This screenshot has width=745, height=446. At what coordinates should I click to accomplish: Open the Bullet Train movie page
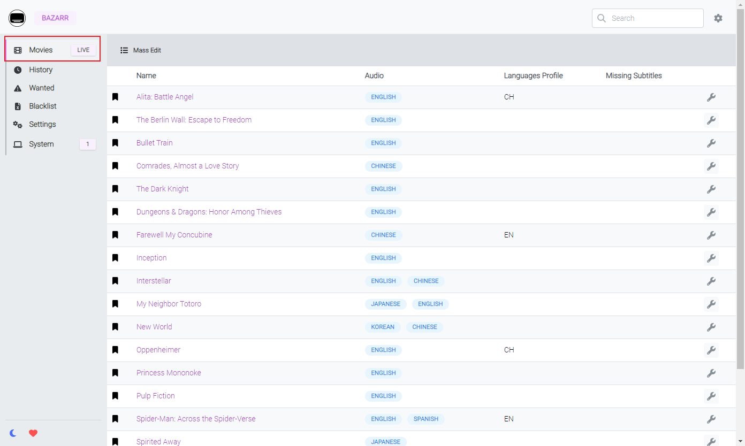pyautogui.click(x=155, y=143)
